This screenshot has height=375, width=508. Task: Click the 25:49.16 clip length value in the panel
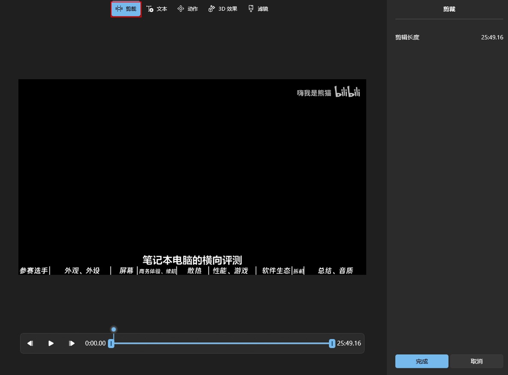pyautogui.click(x=492, y=37)
